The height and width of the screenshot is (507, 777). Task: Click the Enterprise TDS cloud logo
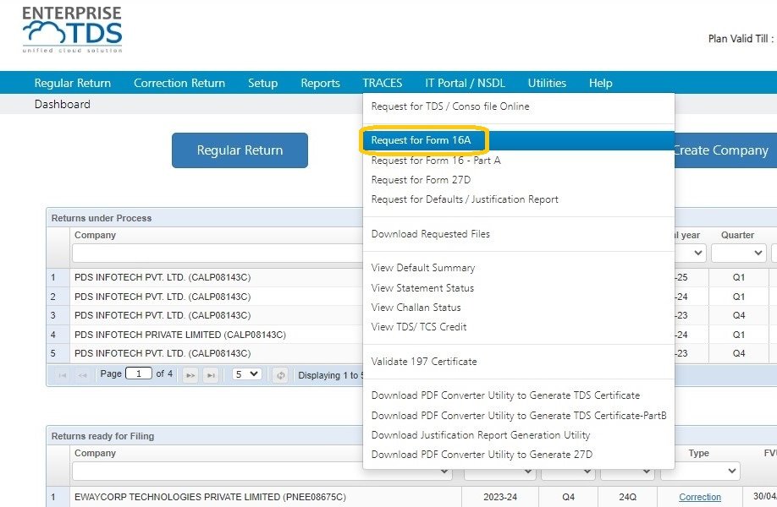point(70,28)
